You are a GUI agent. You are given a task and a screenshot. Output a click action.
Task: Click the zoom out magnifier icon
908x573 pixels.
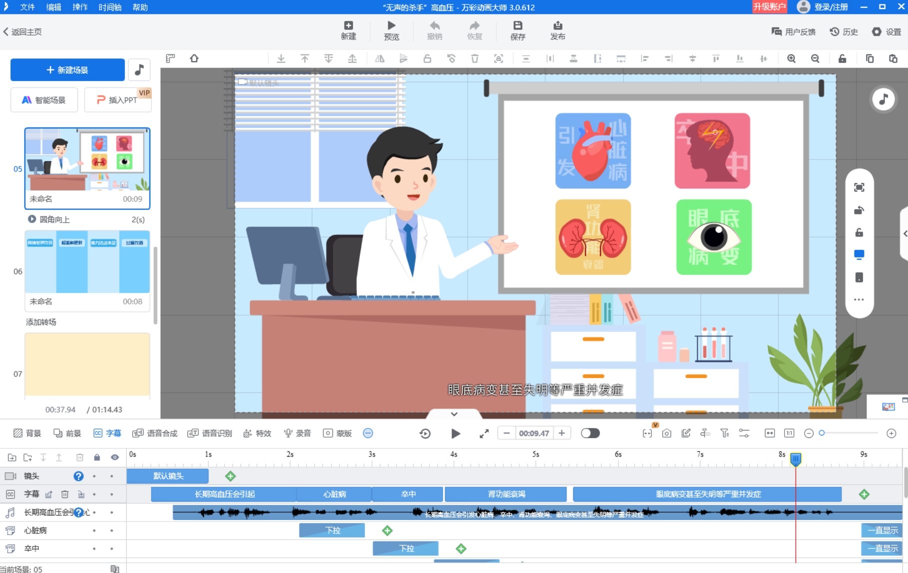coord(815,58)
